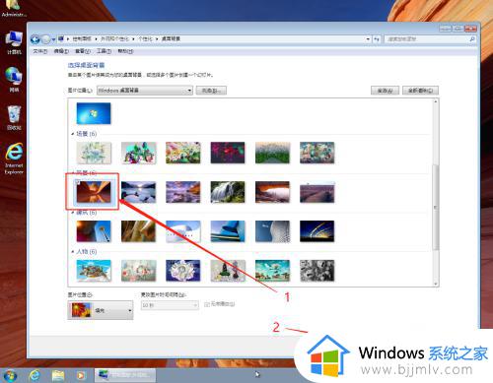
Task: Click the wallpaper list scrollbar thumb
Action: click(436, 207)
